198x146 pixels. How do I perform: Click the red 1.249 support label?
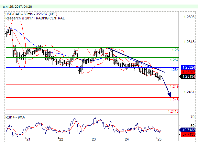[x=174, y=86]
